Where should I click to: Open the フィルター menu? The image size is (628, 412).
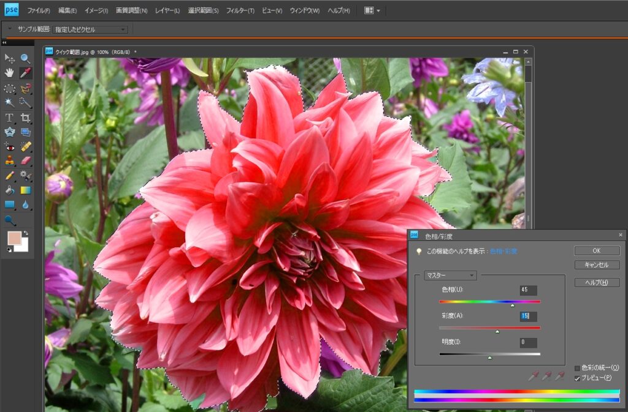coord(240,10)
